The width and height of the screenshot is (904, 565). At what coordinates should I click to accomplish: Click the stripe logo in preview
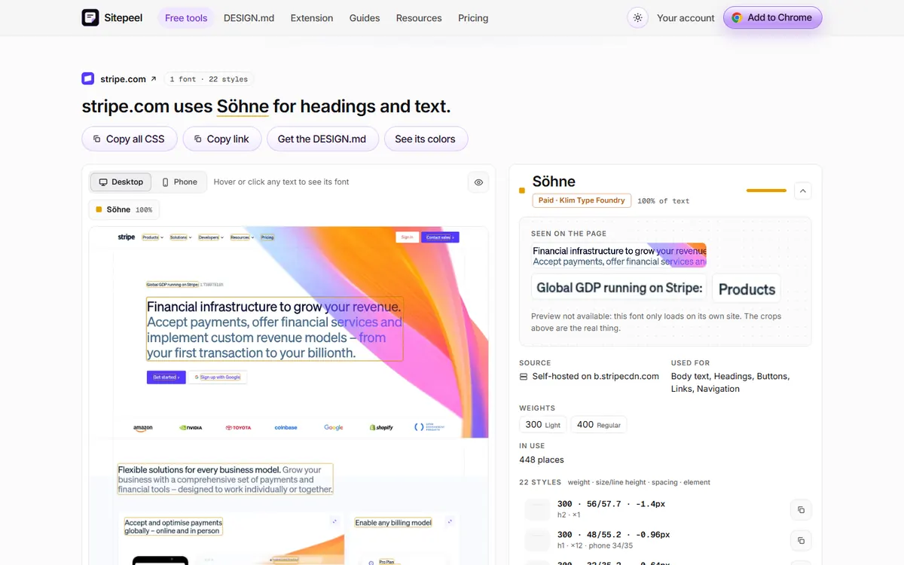point(127,237)
